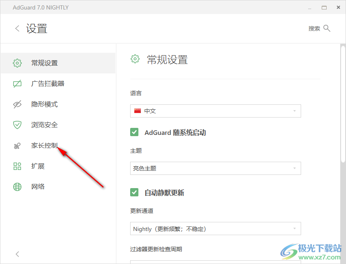Click the General Settings gear icon in sidebar
This screenshot has width=346, height=264.
17,63
